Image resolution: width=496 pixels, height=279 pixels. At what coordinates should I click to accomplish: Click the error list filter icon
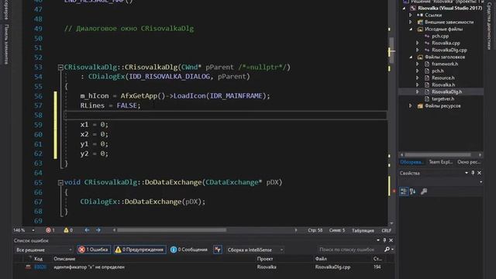click(218, 250)
